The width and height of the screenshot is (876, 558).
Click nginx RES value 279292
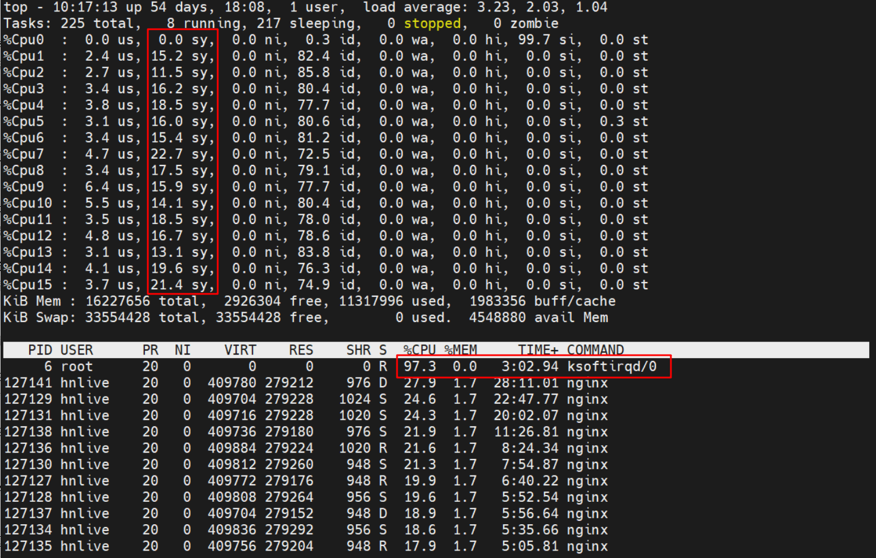click(x=289, y=530)
